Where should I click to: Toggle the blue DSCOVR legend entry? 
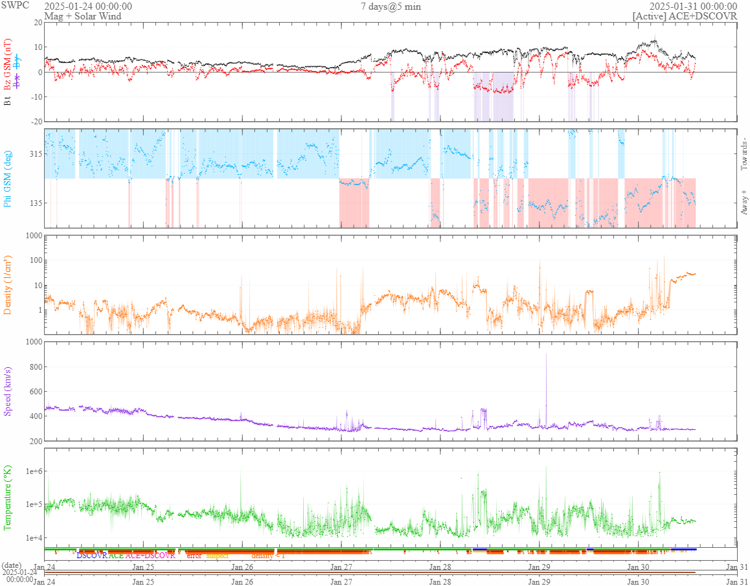pyautogui.click(x=92, y=556)
